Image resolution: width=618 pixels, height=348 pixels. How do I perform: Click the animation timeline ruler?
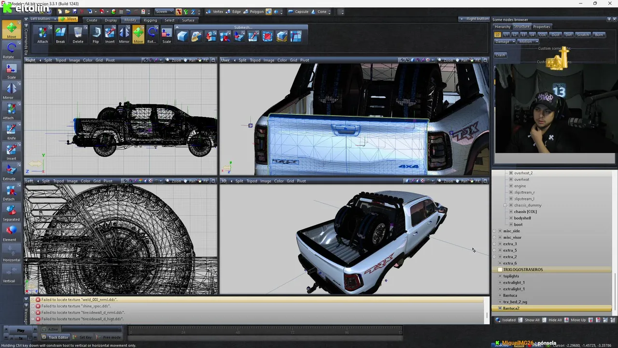click(265, 331)
